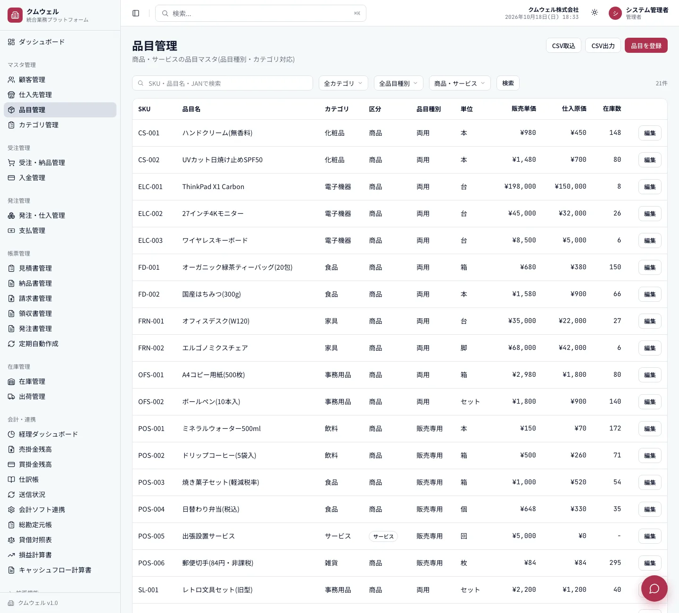Click the SKU cell OFS-002
This screenshot has height=613, width=679.
151,402
